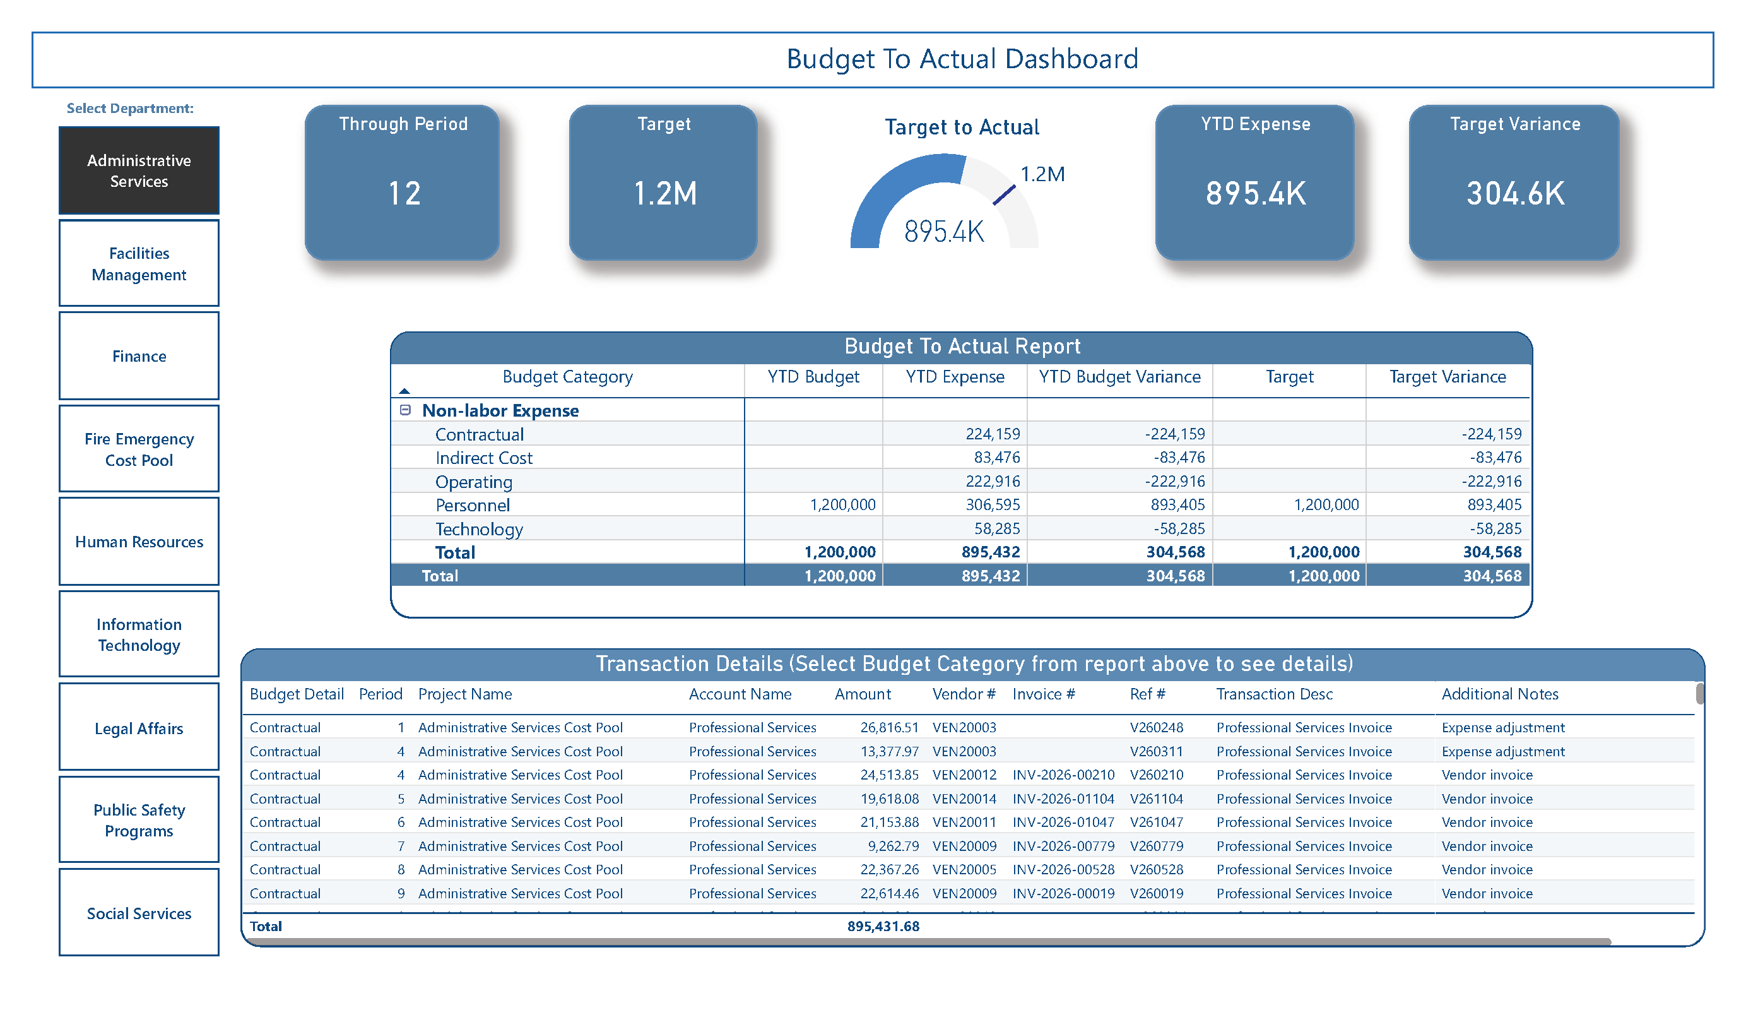Click vendor VEN20011 cell
Screen dimensions: 1746x1010
pos(964,822)
